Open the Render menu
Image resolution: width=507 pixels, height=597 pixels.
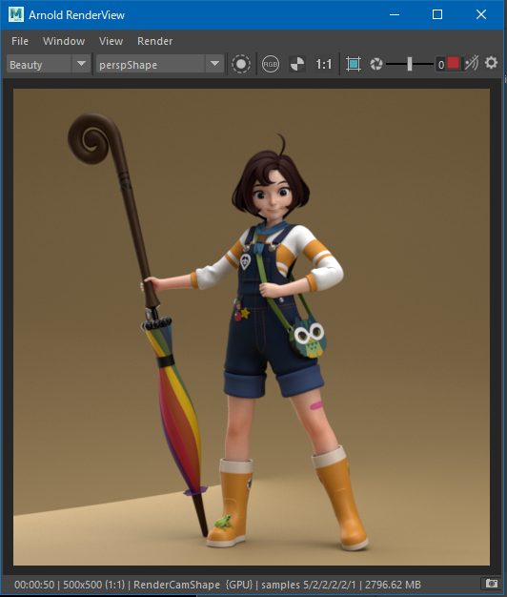(x=154, y=41)
